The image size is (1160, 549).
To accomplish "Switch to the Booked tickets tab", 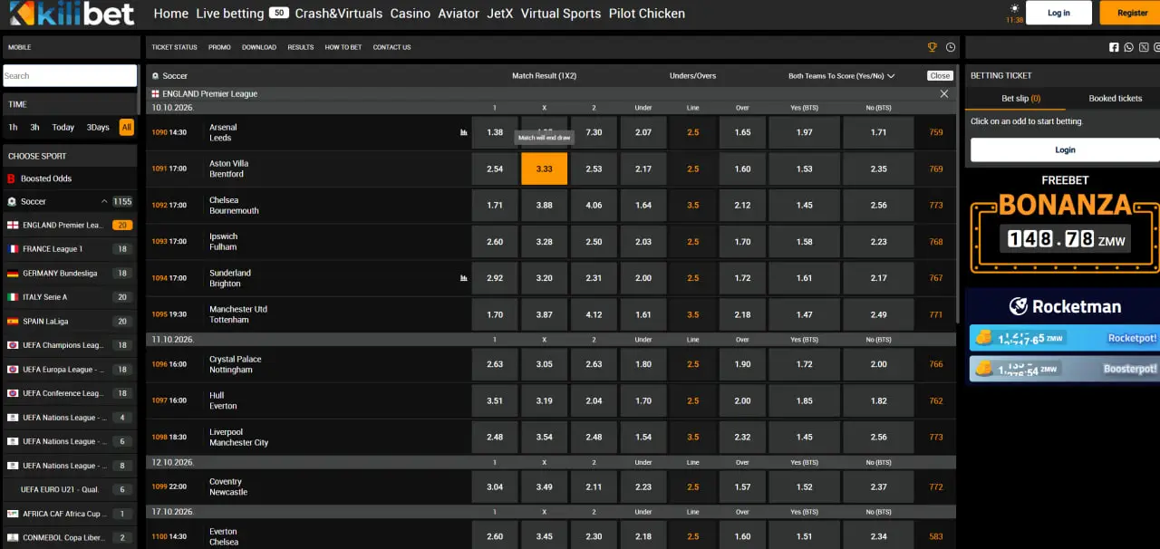I will 1116,99.
